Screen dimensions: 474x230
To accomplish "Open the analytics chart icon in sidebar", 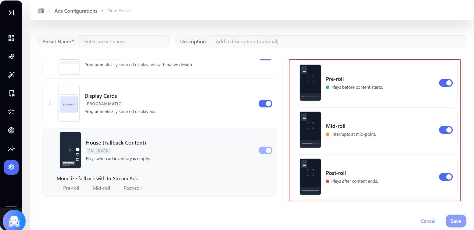I will [x=11, y=149].
